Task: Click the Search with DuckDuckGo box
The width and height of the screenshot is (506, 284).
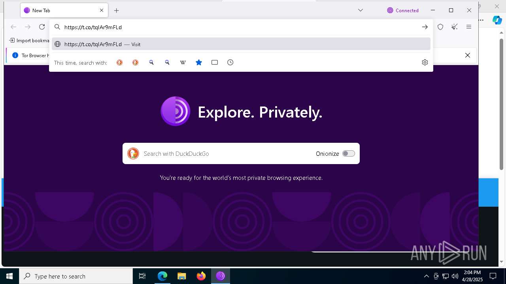Action: (241, 153)
